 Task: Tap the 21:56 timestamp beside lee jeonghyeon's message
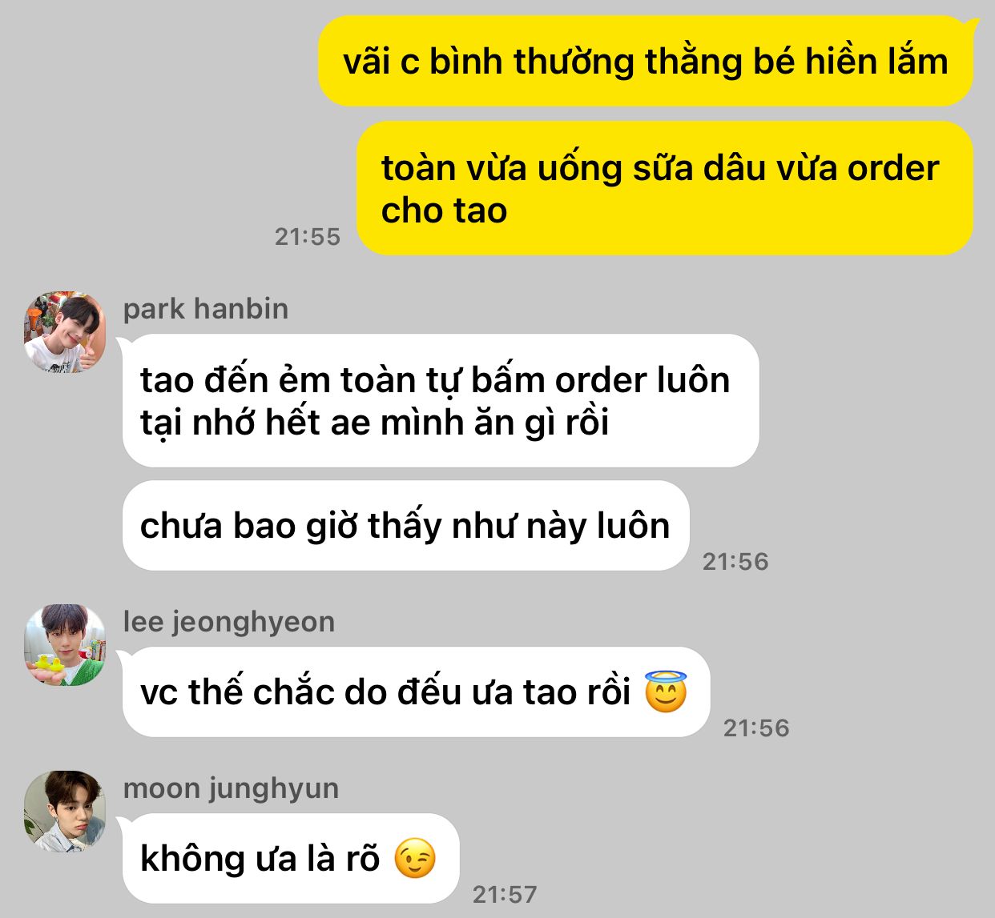[756, 728]
